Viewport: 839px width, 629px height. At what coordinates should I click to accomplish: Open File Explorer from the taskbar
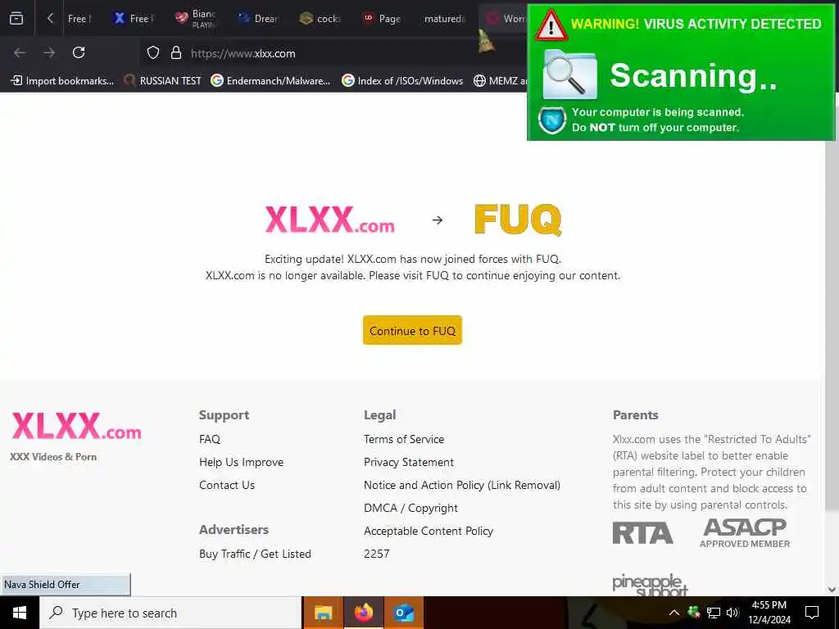pos(323,613)
